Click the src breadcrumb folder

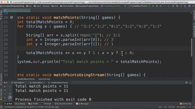(29, 6)
